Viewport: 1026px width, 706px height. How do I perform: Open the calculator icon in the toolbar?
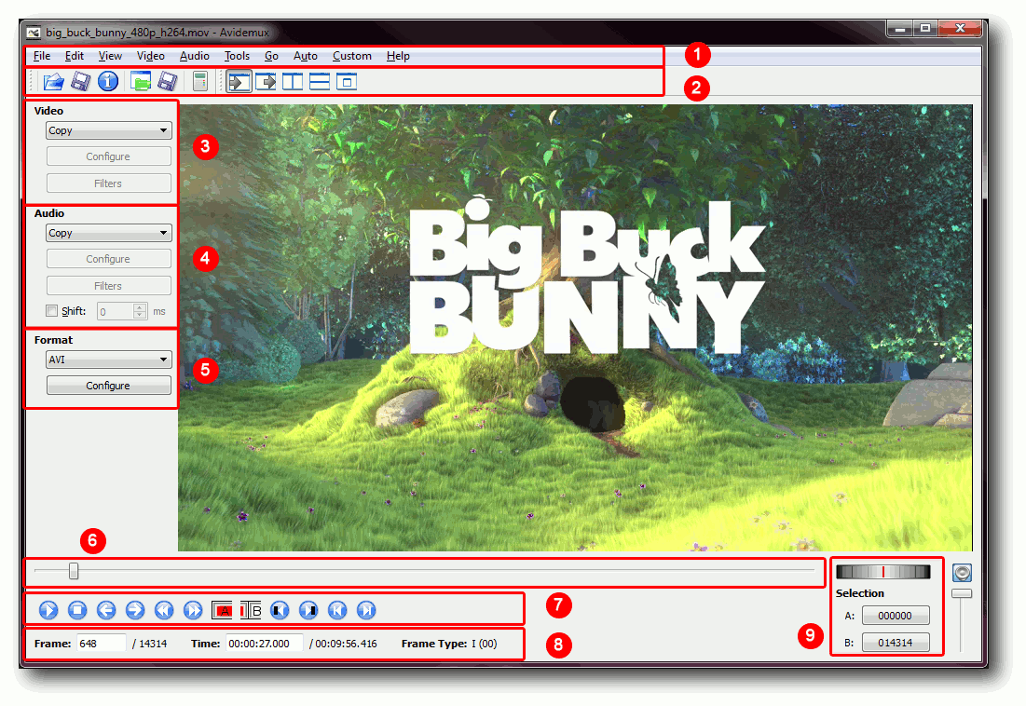199,82
